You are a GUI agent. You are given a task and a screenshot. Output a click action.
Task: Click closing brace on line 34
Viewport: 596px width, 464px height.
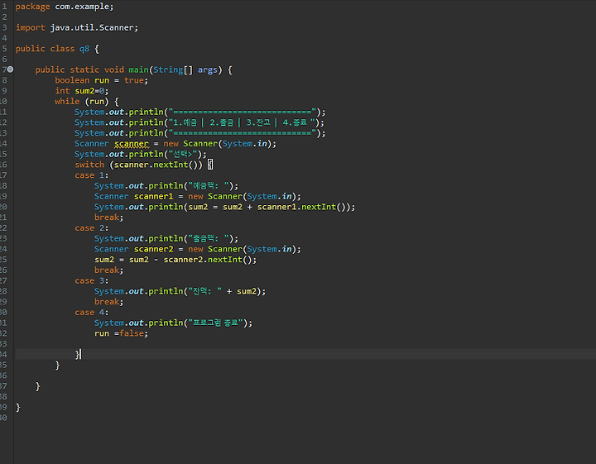pyautogui.click(x=77, y=355)
